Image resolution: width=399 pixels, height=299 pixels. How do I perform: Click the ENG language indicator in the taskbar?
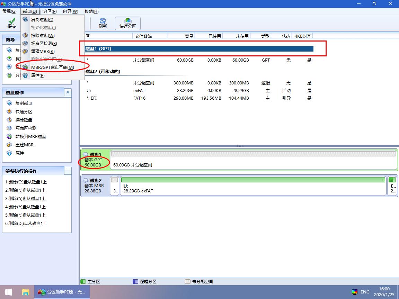(364, 292)
